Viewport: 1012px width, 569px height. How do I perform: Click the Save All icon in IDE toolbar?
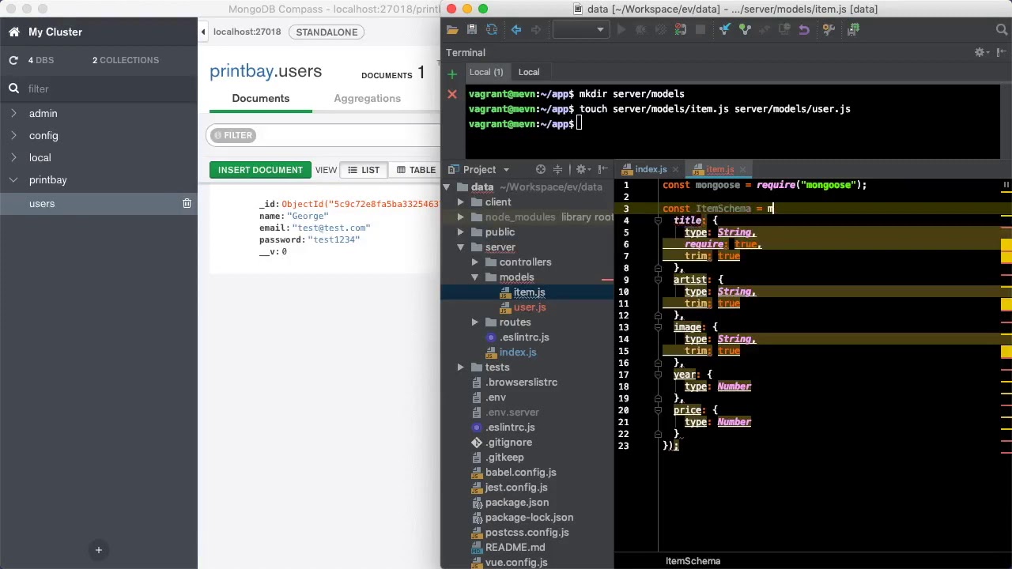(x=472, y=30)
